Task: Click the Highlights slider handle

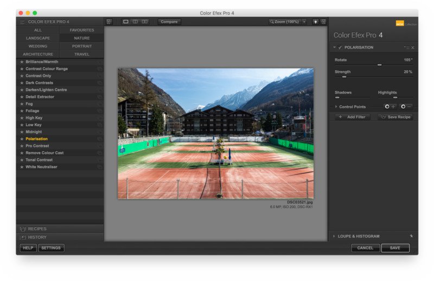Action: [x=395, y=98]
